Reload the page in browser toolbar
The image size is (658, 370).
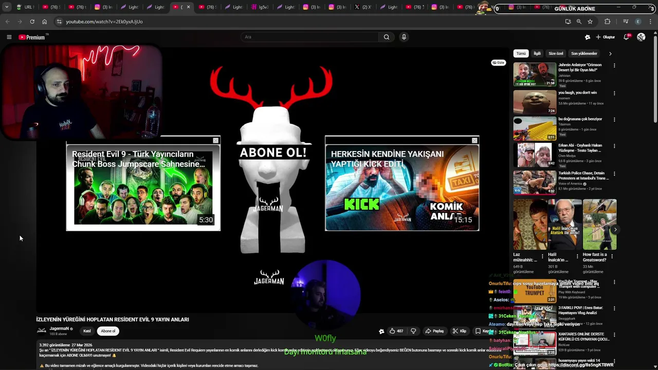[x=32, y=22]
